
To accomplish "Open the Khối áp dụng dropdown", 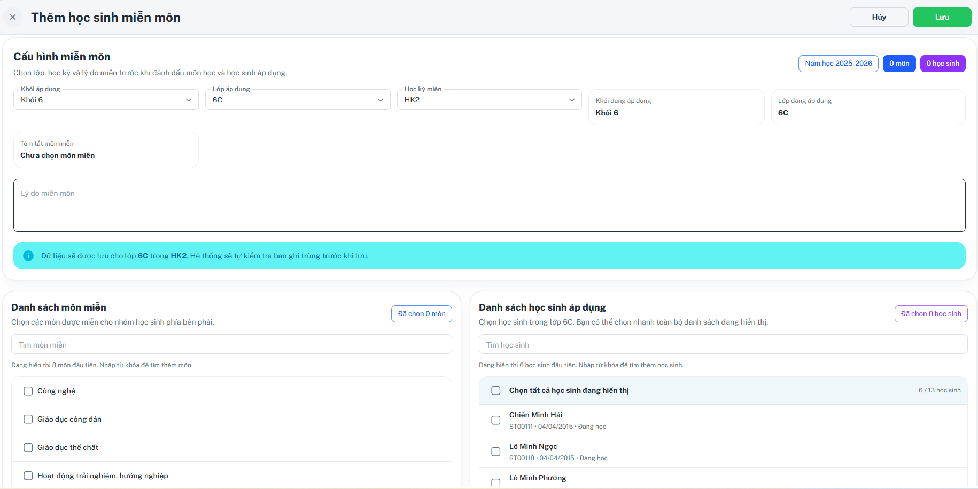I will [106, 100].
